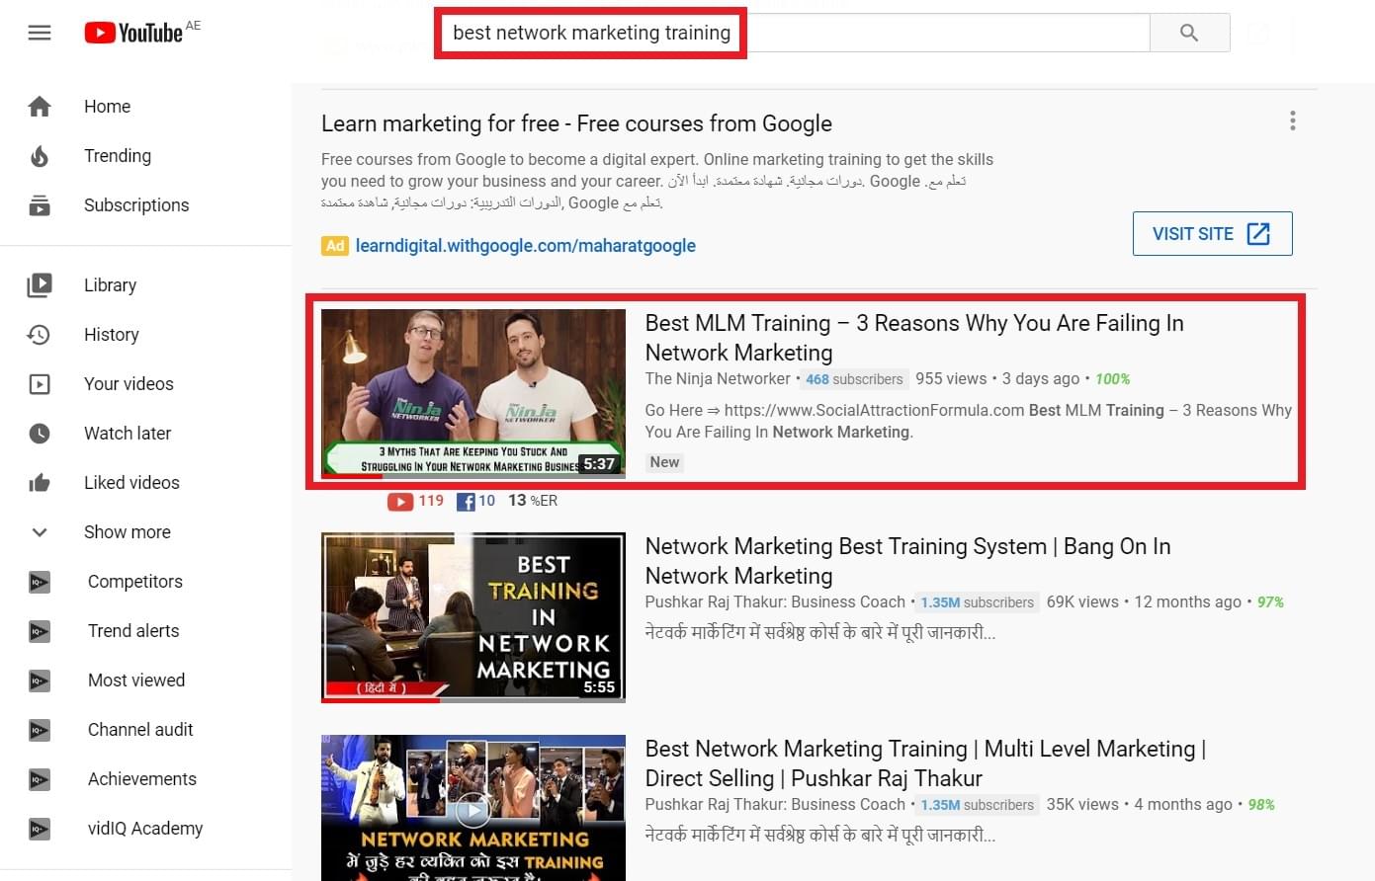Open the Subscriptions sidebar icon
The image size is (1375, 881).
point(40,205)
